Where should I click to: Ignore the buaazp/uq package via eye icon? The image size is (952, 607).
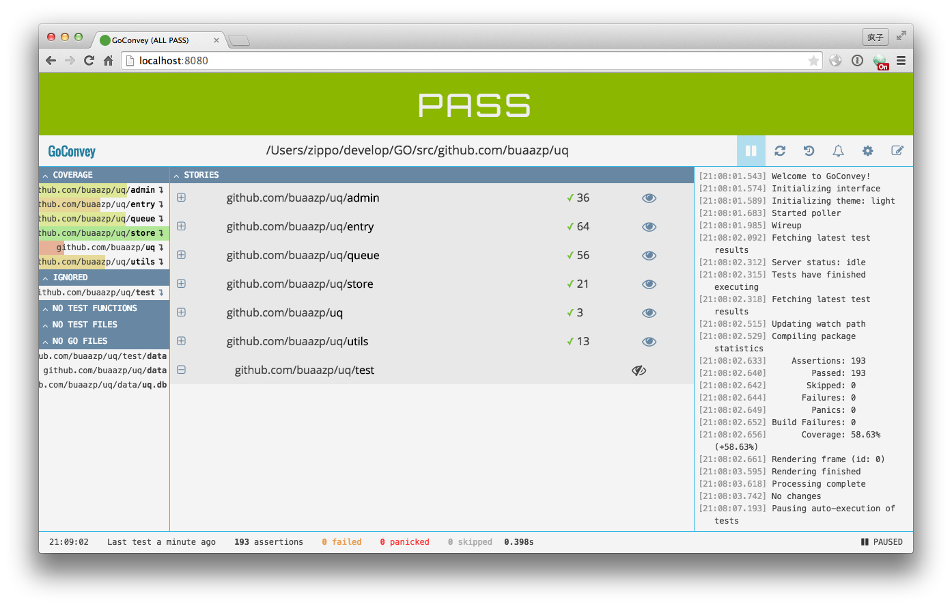(x=649, y=313)
